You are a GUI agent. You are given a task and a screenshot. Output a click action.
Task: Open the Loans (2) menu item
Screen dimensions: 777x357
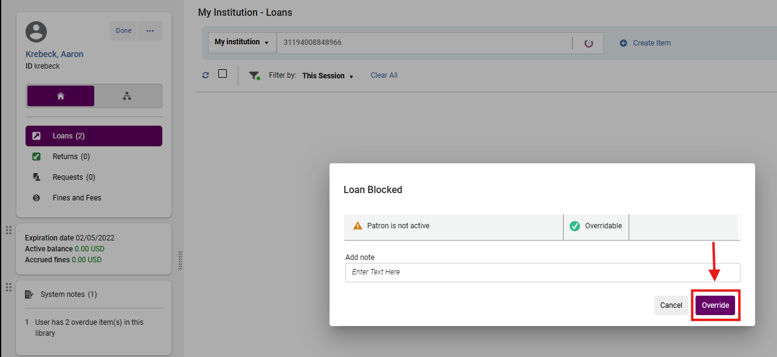click(x=94, y=136)
